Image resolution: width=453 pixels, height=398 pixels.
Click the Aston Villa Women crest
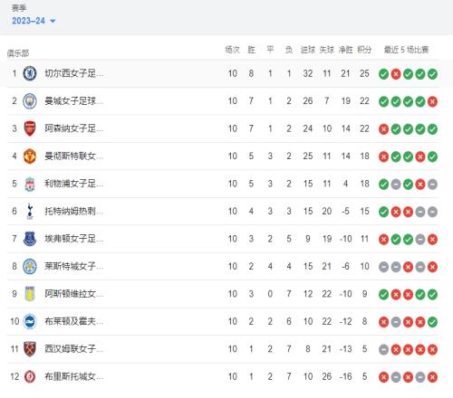point(30,294)
